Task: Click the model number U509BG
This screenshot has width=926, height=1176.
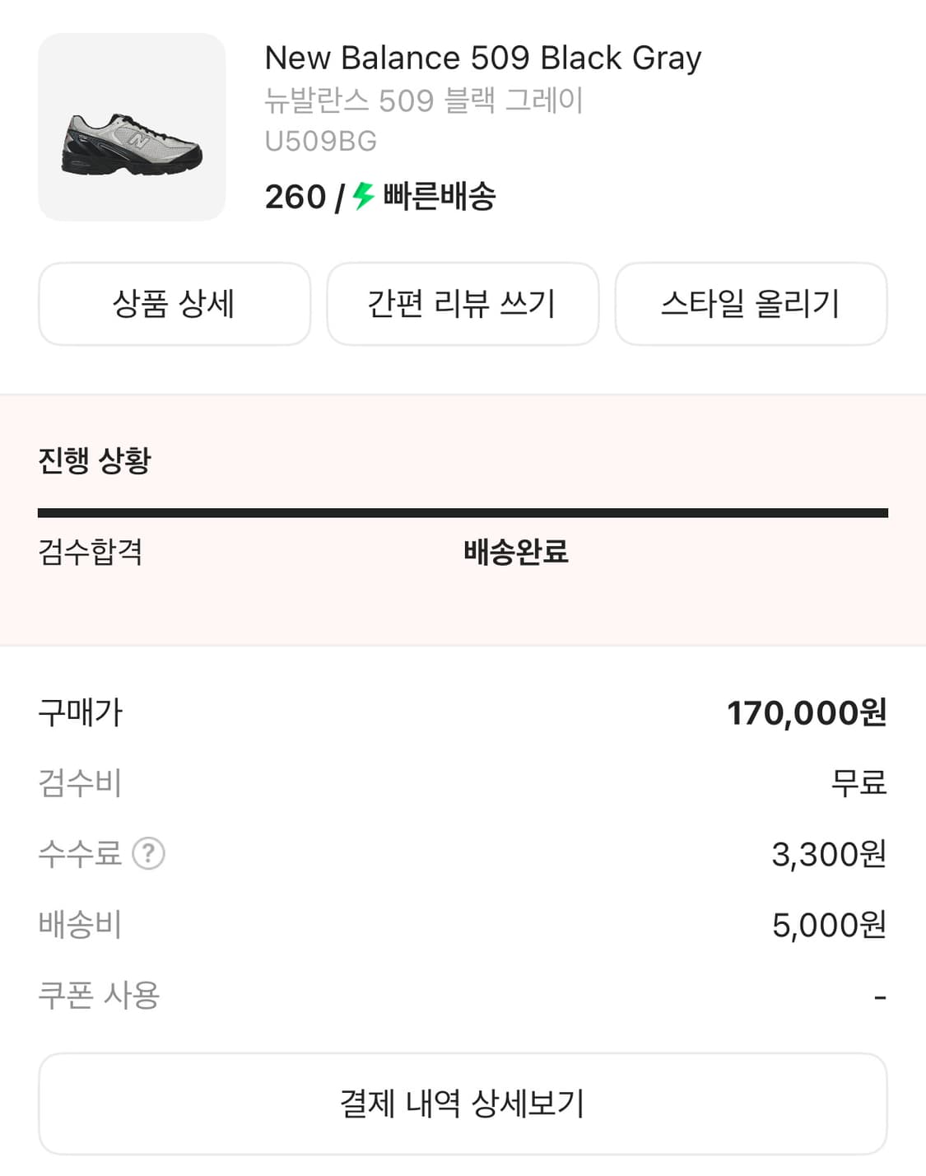Action: point(321,142)
